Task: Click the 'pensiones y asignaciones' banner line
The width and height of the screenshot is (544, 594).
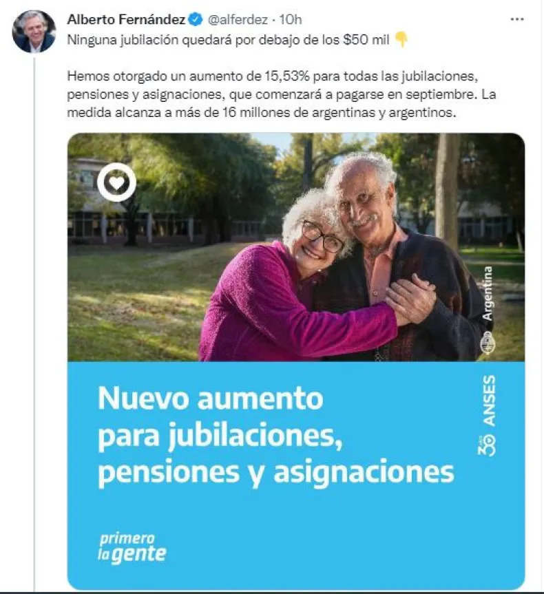Action: tap(275, 472)
